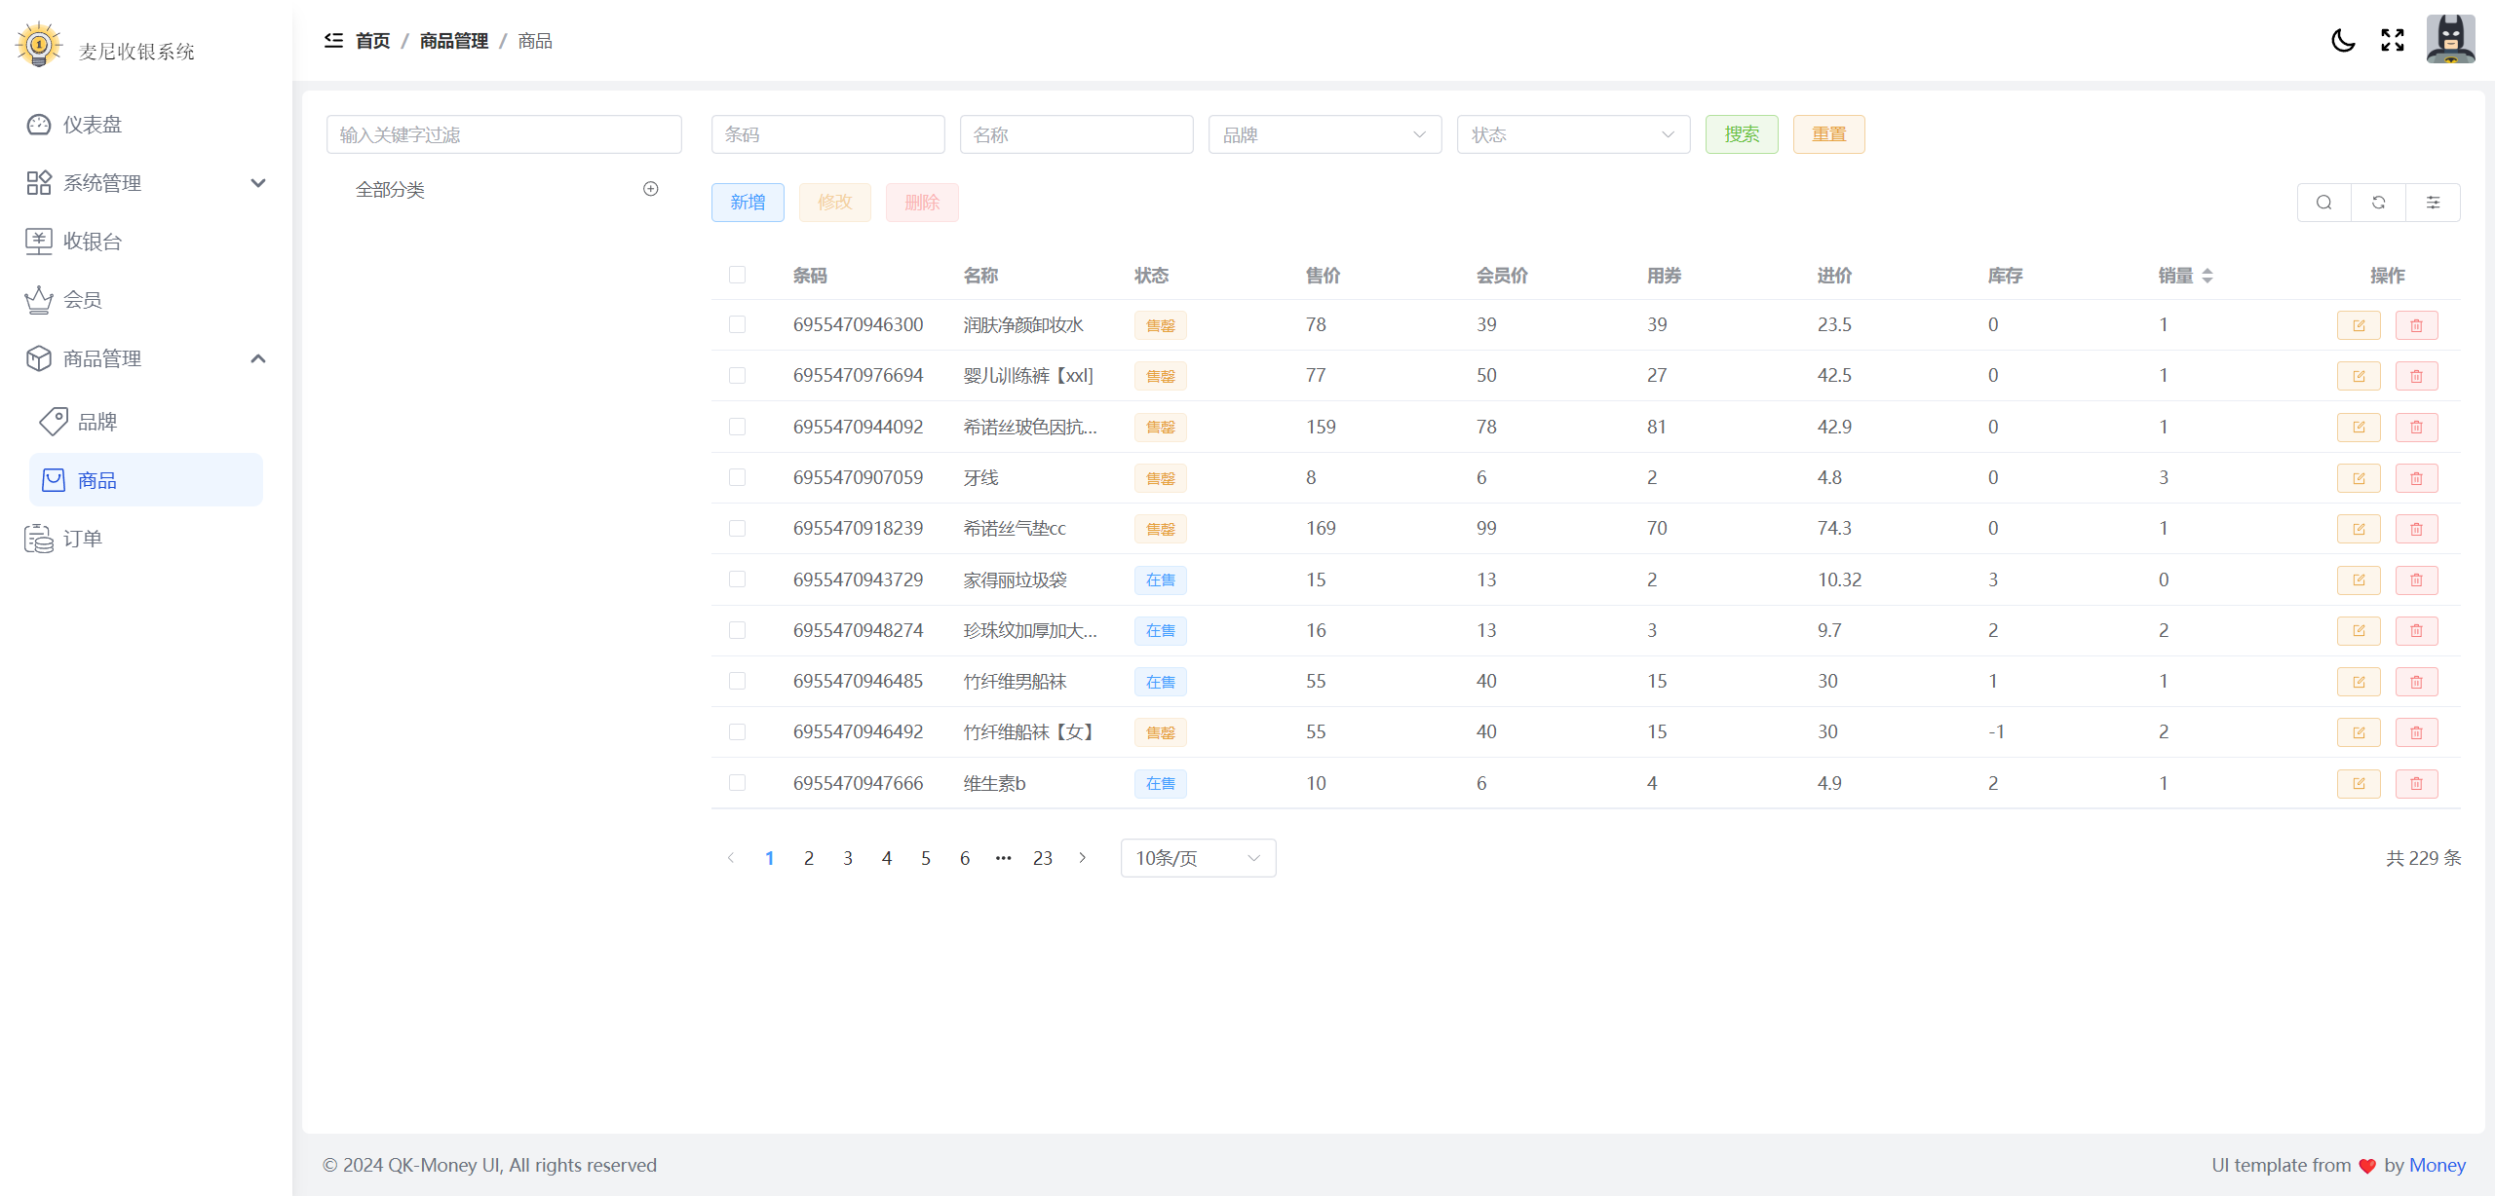Click the green 搜索 button
This screenshot has height=1196, width=2495.
click(x=1742, y=134)
